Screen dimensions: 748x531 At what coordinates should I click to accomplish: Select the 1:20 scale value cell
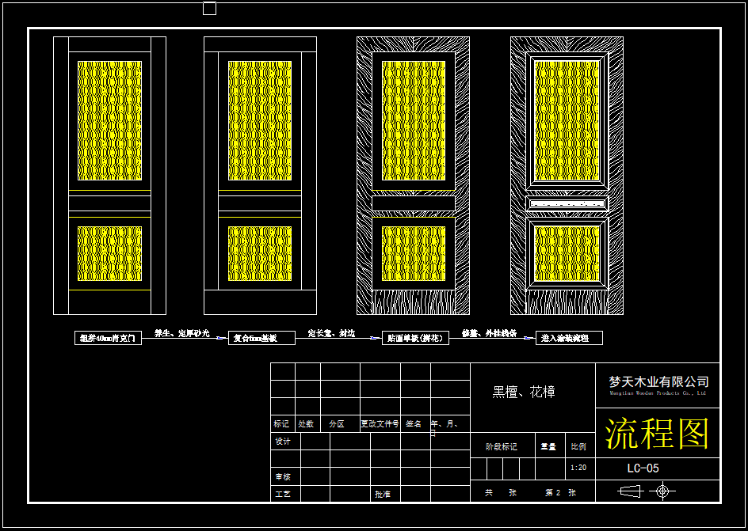coord(578,468)
